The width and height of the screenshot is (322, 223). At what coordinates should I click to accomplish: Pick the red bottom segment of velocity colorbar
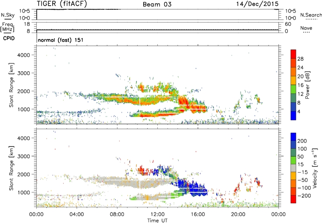293,199
